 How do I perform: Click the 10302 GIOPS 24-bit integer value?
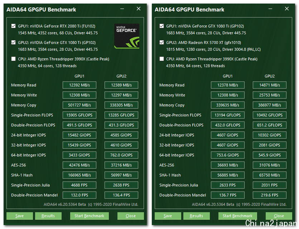click(269, 135)
